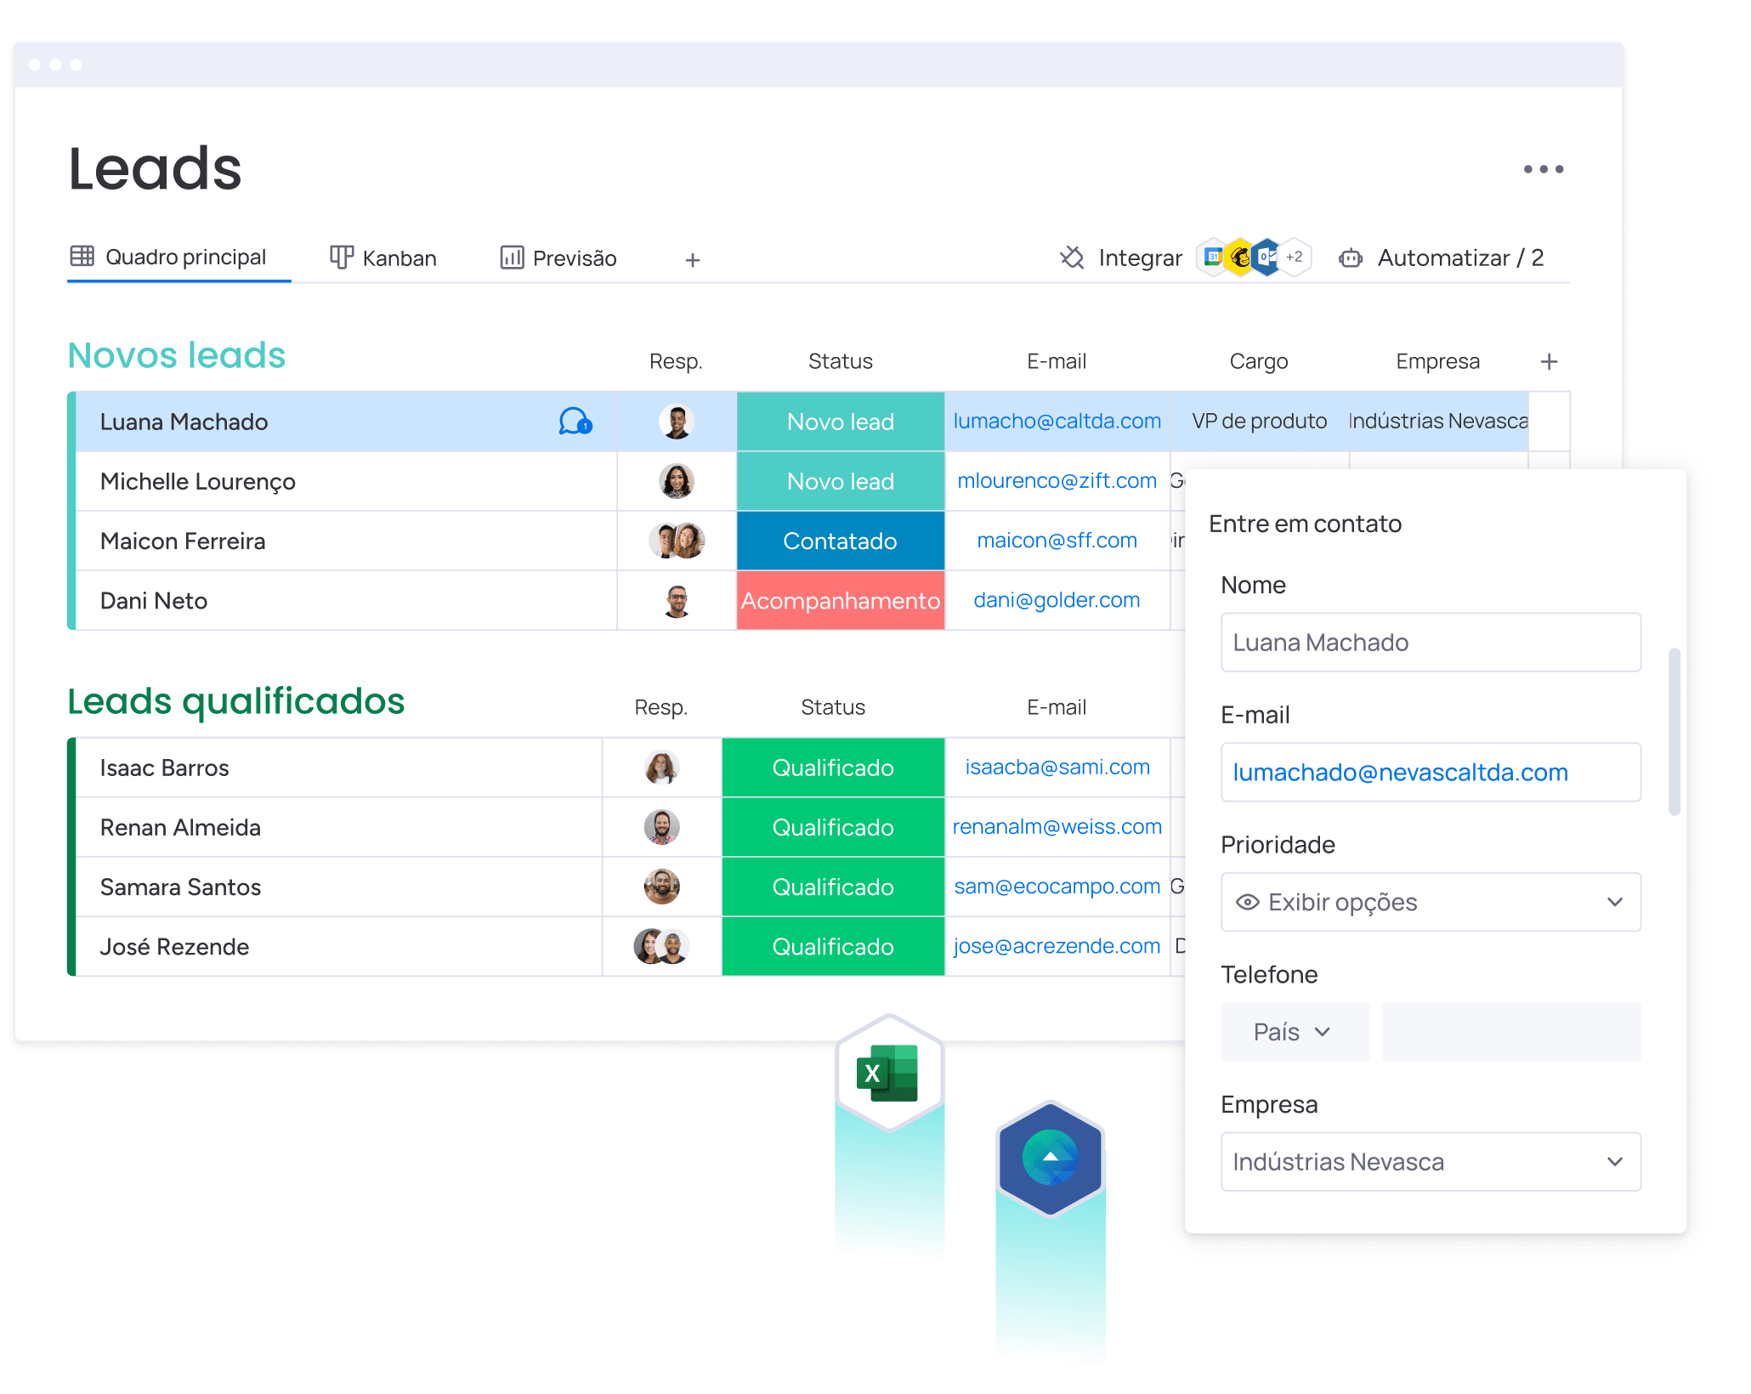The height and width of the screenshot is (1394, 1751).
Task: Open the blue hexagon integration icon
Action: pos(1051,1159)
